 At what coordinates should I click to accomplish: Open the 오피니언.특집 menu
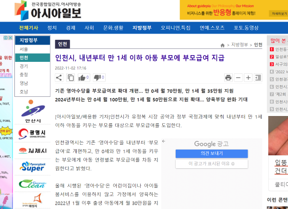click(176, 28)
